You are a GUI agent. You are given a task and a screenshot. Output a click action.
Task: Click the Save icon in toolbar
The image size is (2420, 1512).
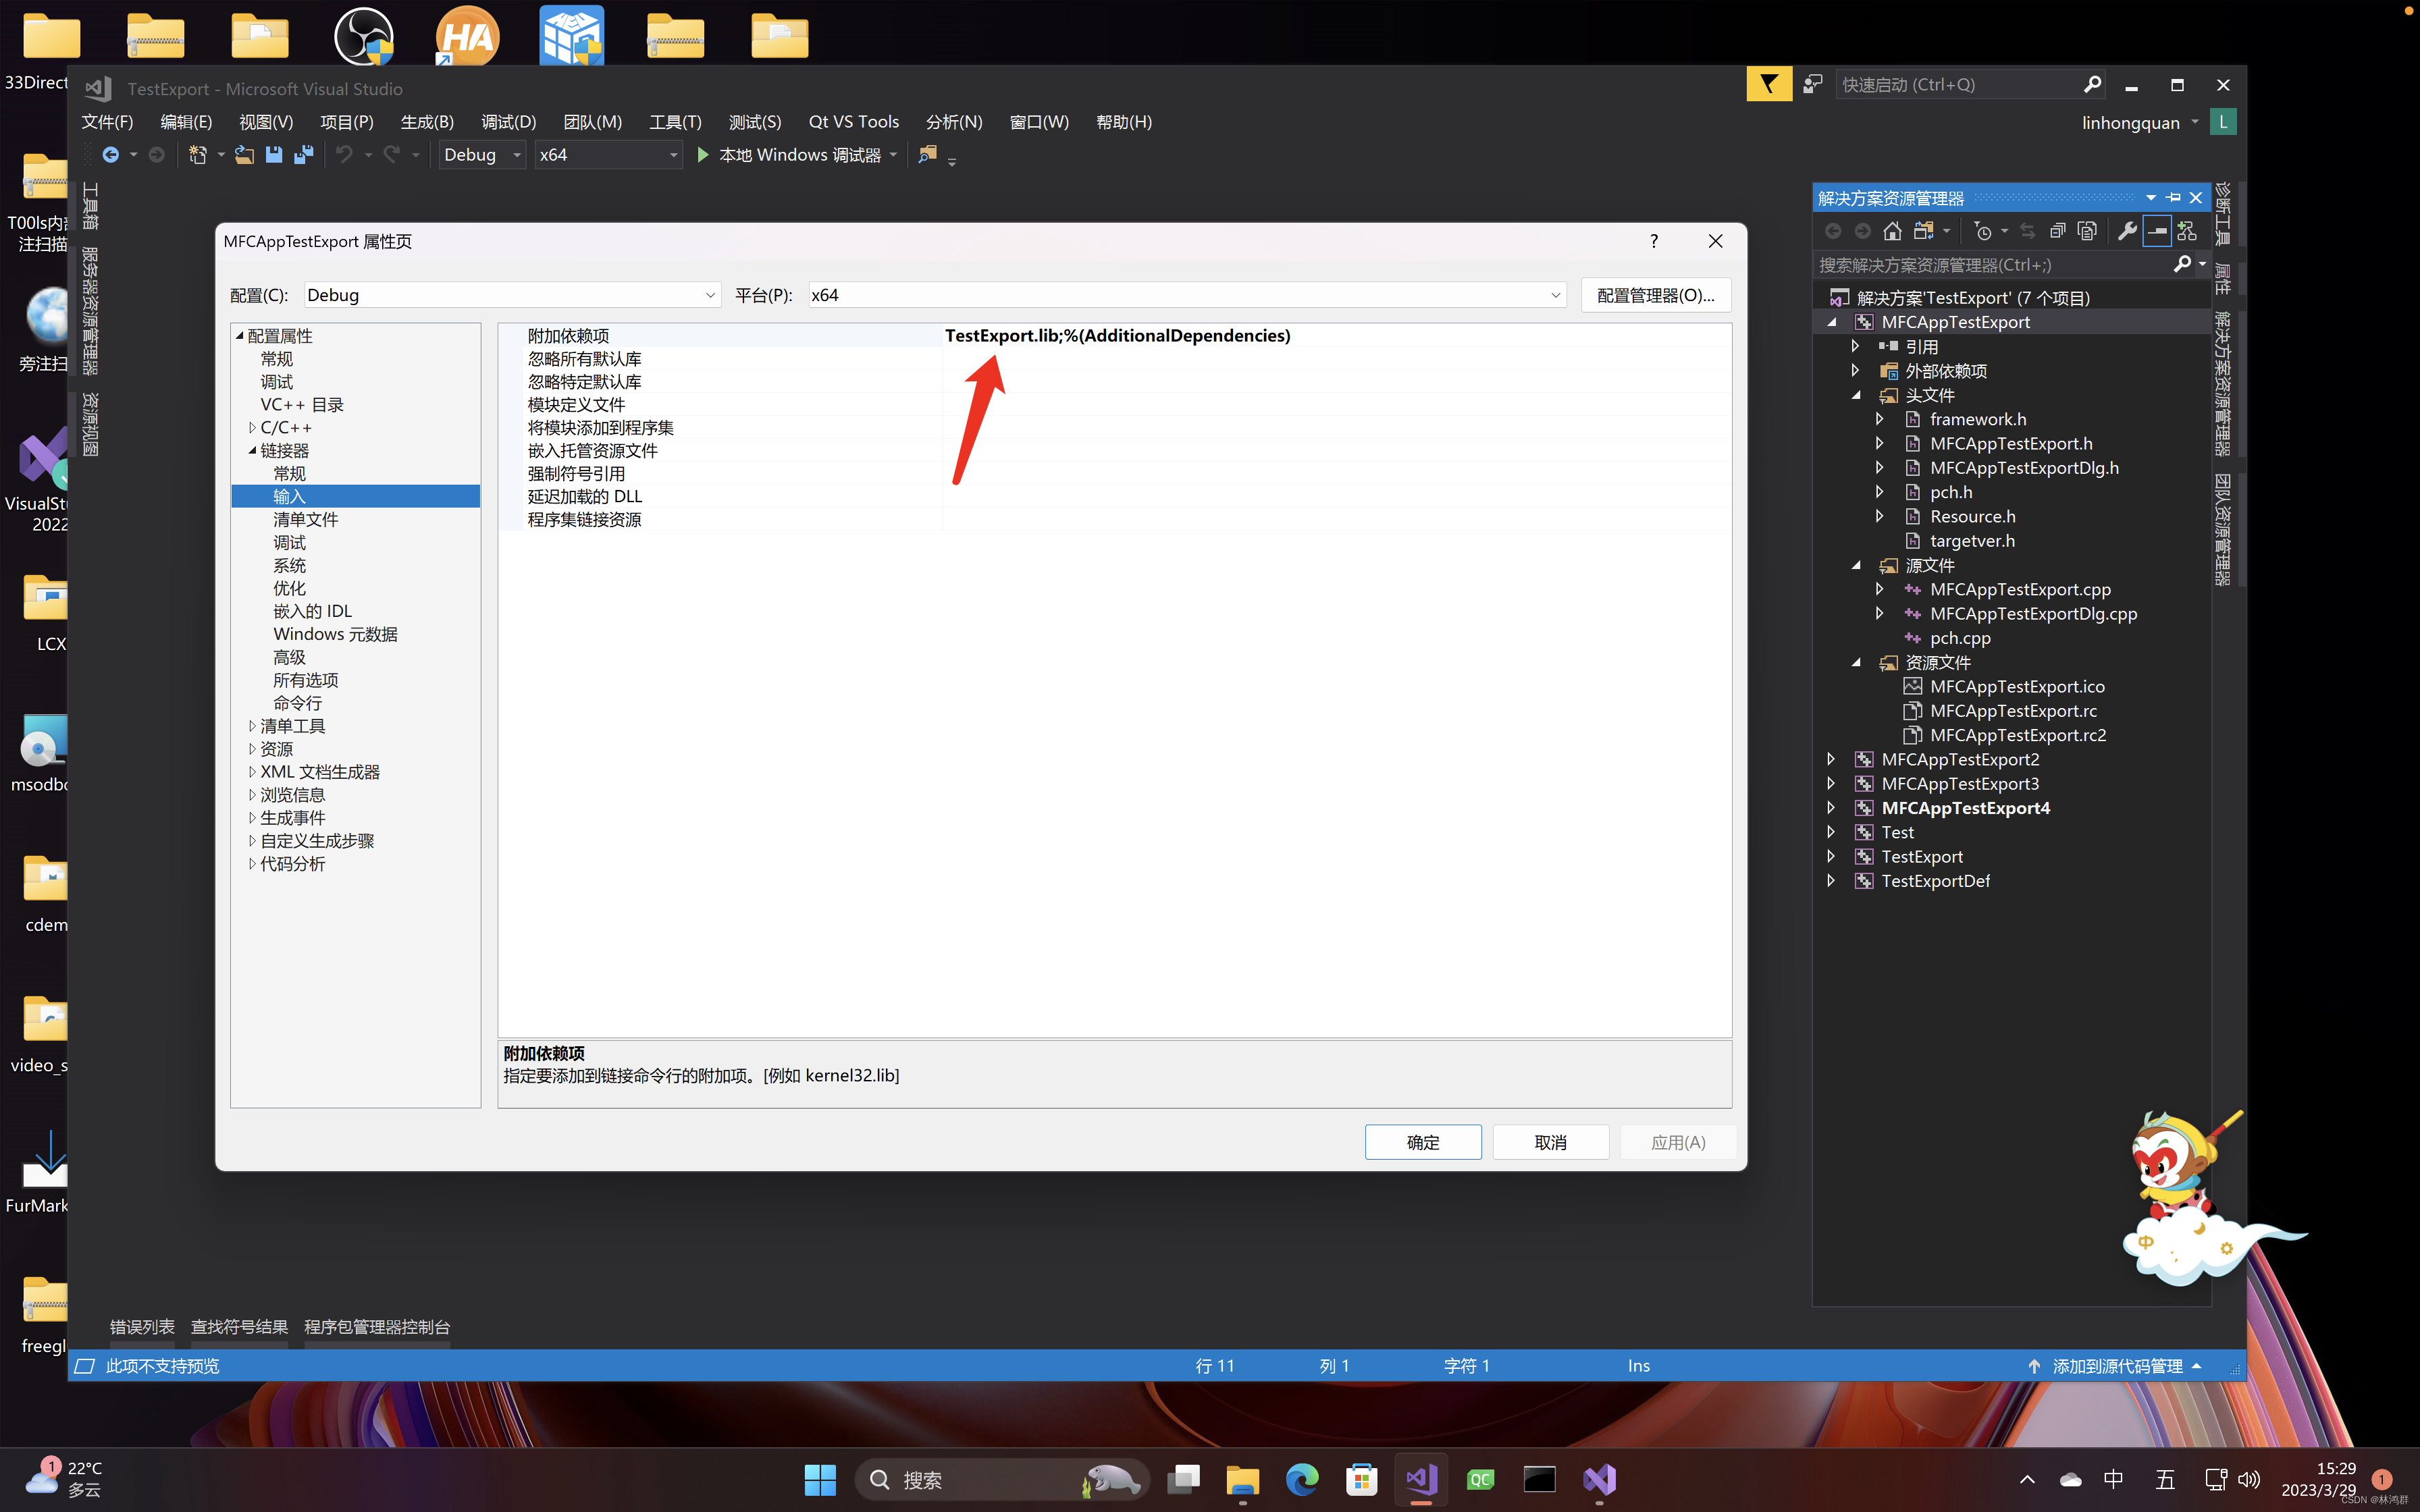[273, 155]
